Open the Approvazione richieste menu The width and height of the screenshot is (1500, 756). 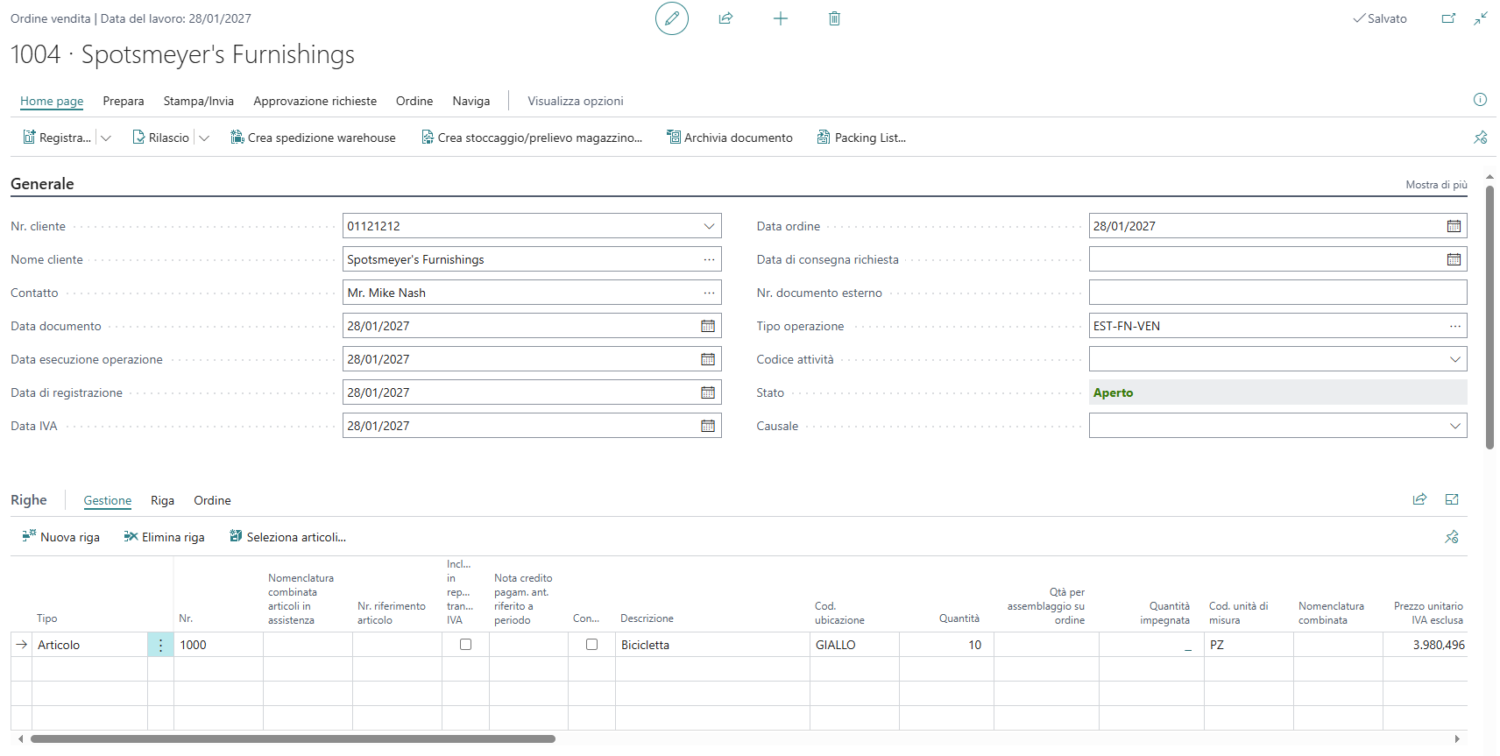pyautogui.click(x=315, y=101)
